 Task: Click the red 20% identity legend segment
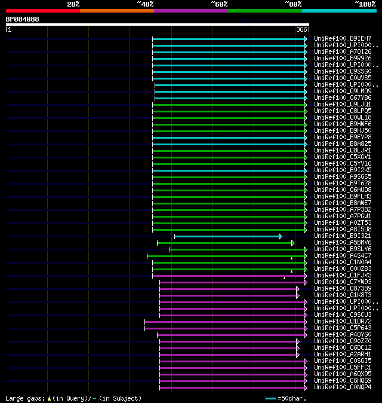coord(43,11)
